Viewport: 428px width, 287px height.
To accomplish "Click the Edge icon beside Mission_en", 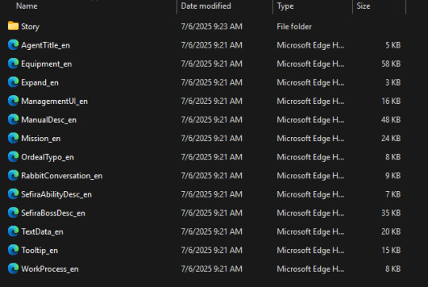I will click(13, 138).
